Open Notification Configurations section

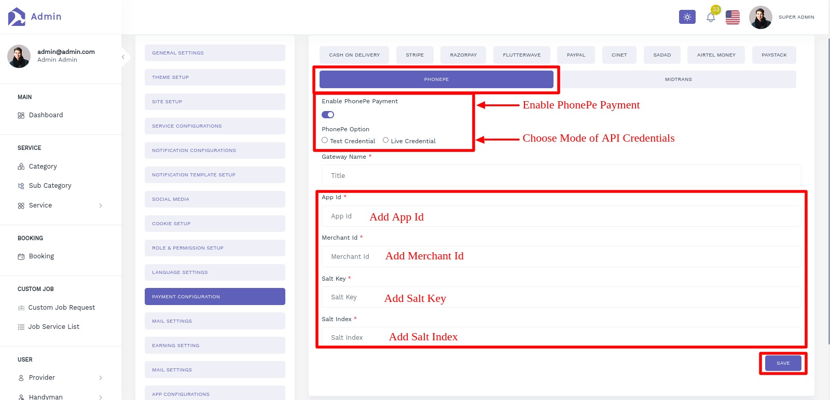point(215,150)
